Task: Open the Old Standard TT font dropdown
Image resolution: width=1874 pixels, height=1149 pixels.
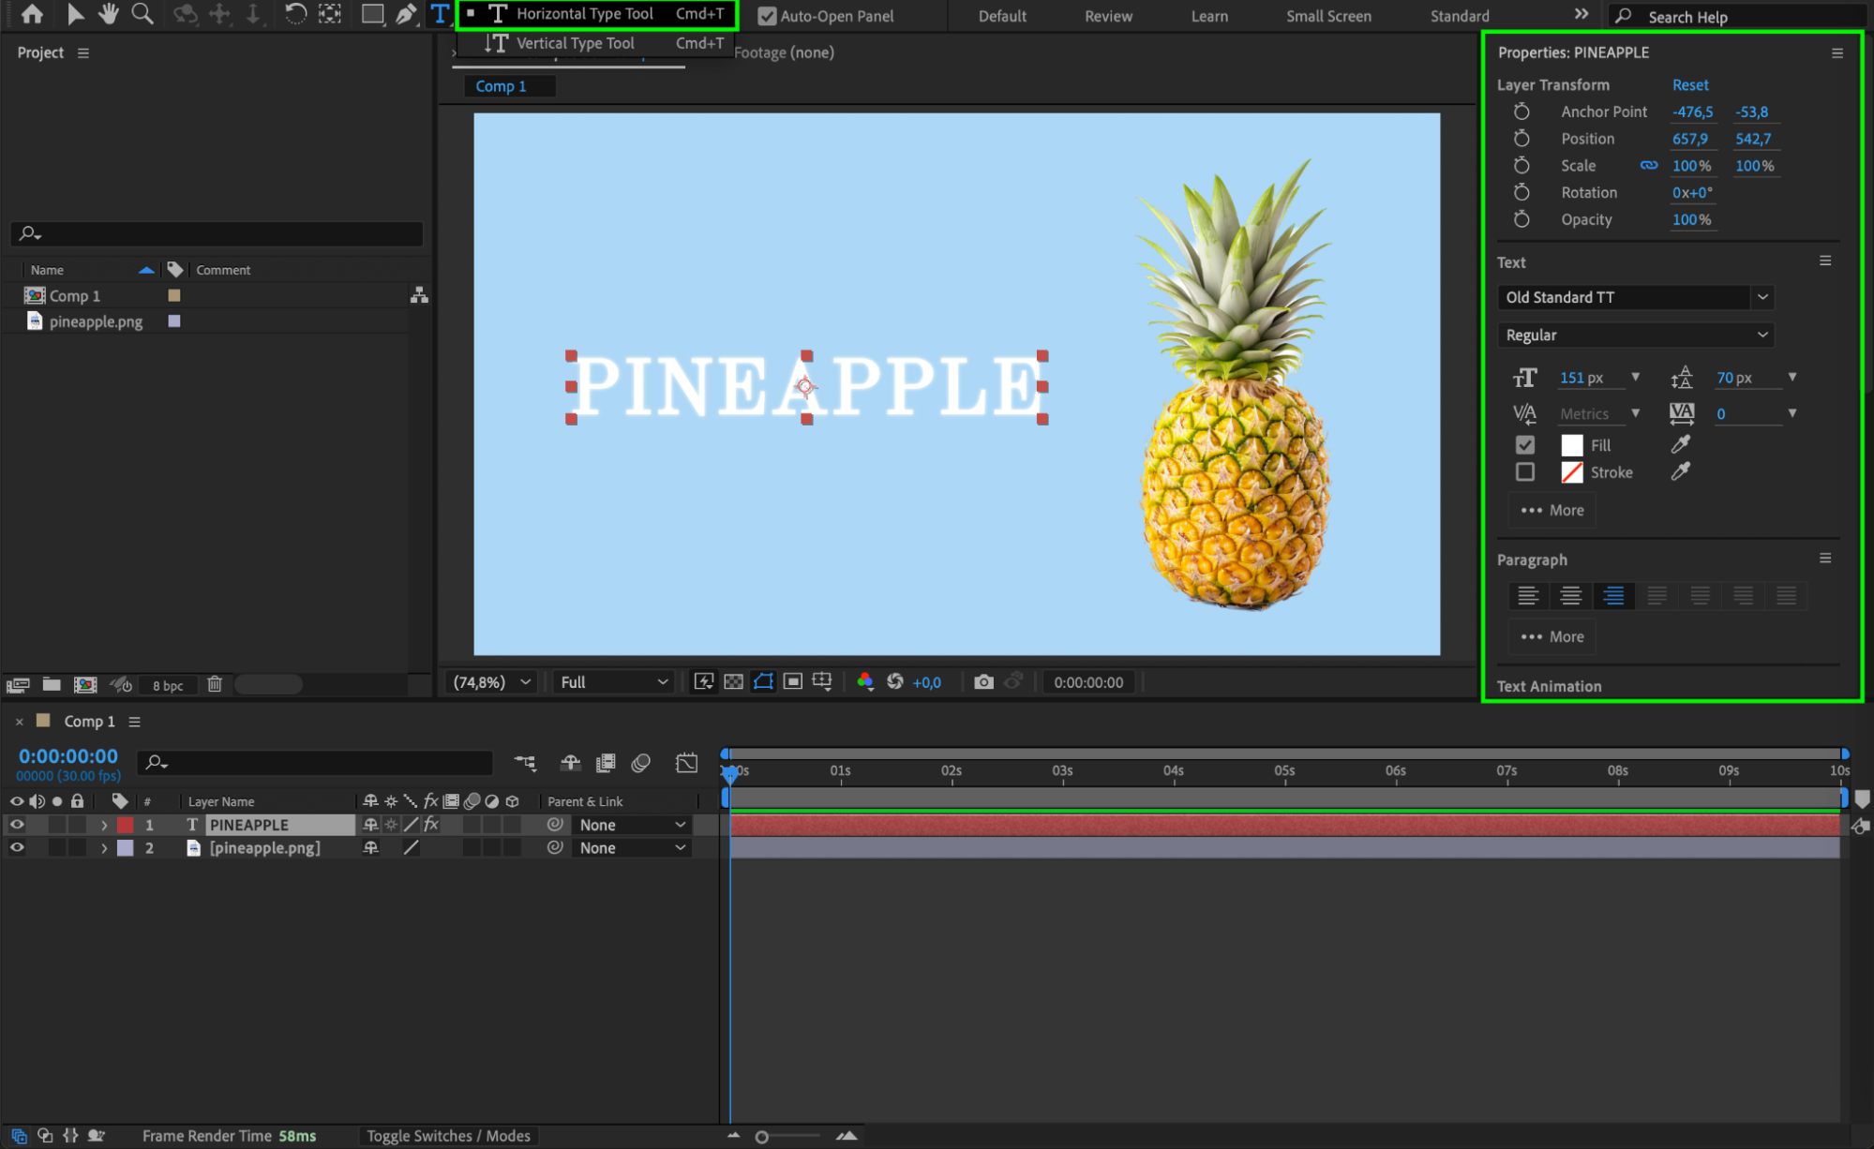Action: [x=1762, y=297]
